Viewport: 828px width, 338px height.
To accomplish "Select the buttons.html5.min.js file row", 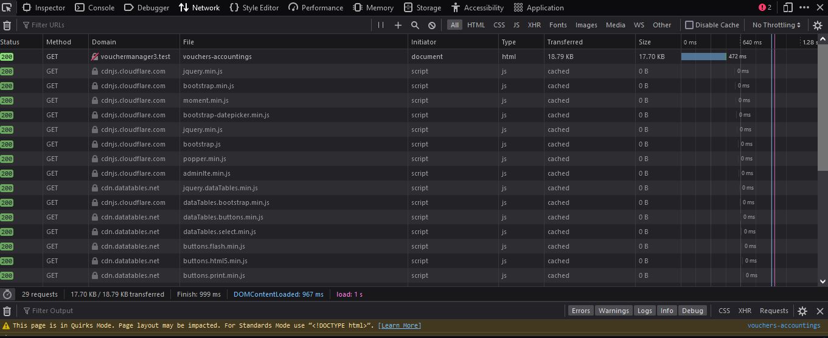I will click(x=409, y=261).
